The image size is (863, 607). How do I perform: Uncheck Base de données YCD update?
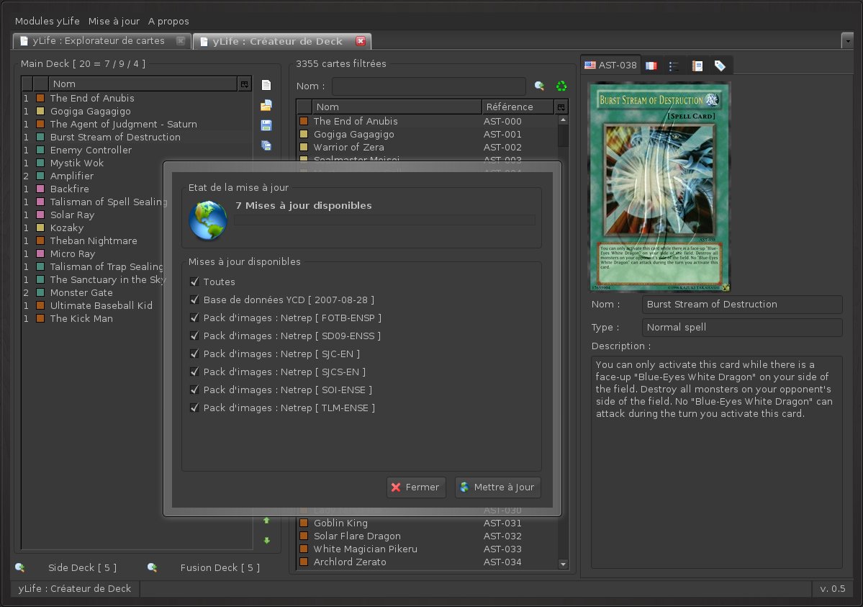point(194,300)
